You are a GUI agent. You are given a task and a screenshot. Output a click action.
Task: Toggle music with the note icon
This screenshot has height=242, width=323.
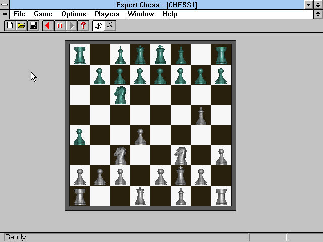coord(110,26)
